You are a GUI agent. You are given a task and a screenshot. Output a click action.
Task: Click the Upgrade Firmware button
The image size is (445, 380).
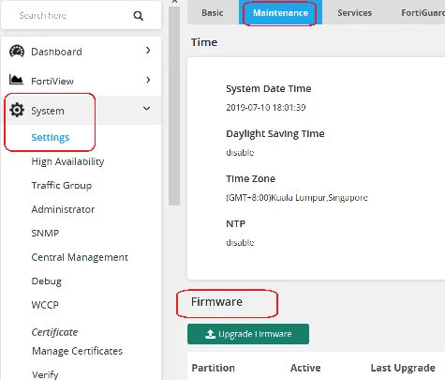tap(248, 334)
